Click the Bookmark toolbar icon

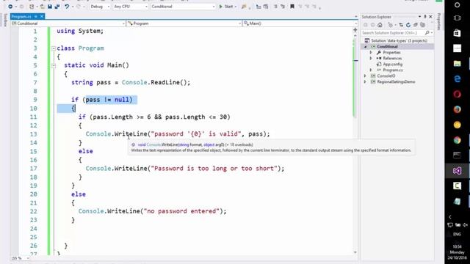(x=292, y=7)
